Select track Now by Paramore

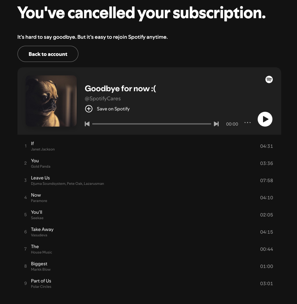(x=148, y=198)
